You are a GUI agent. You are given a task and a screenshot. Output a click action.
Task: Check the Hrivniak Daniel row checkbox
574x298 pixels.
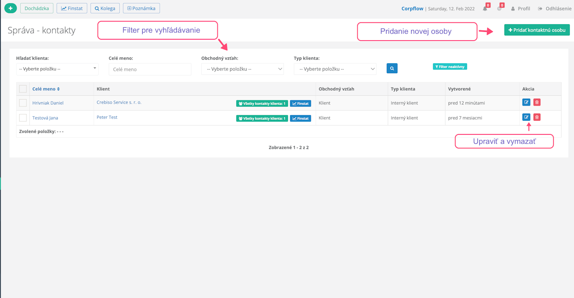23,103
